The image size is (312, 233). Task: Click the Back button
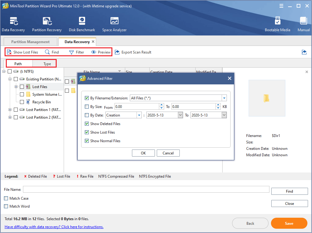click(250, 223)
